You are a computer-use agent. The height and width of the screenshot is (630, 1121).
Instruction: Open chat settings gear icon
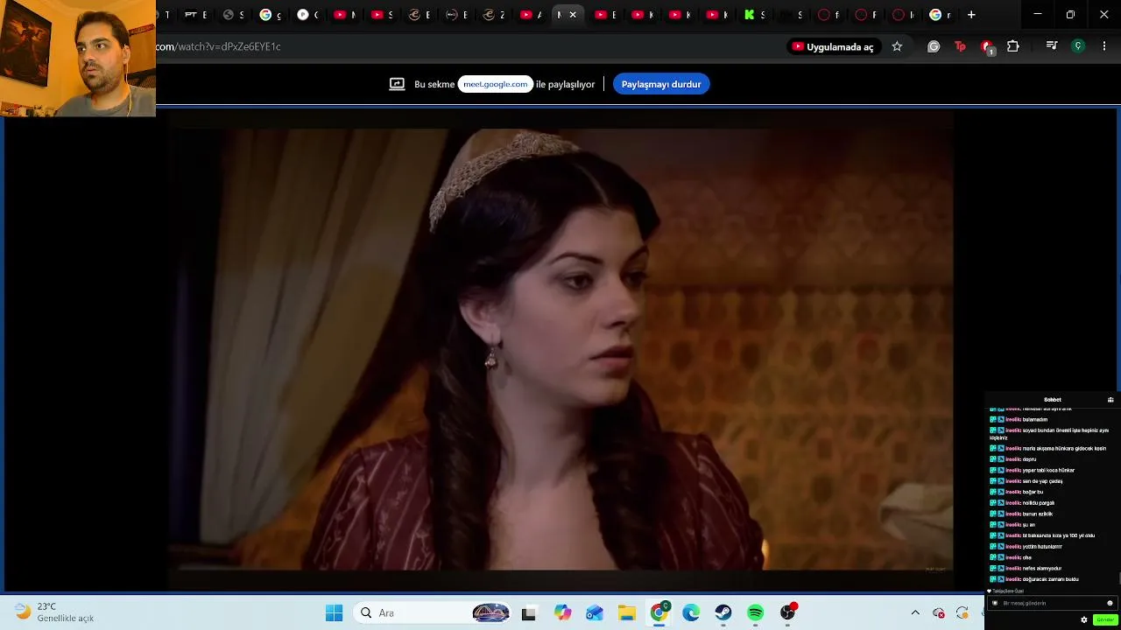tap(1084, 620)
